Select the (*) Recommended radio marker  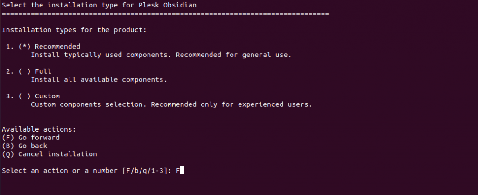pos(25,47)
